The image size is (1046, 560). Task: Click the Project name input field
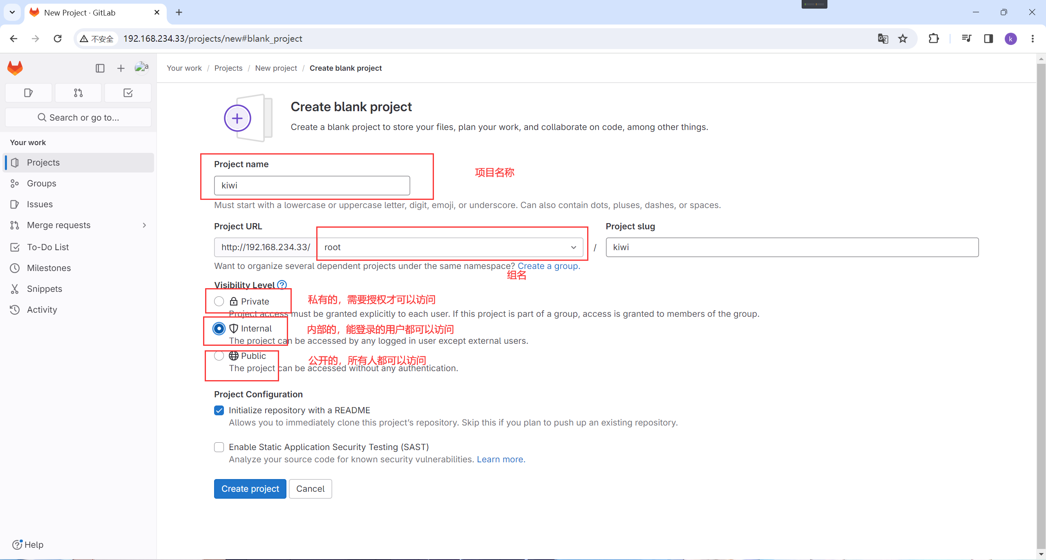(x=312, y=186)
